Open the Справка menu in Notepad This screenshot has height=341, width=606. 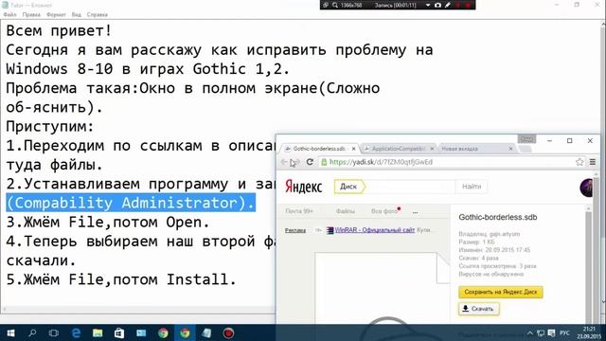(97, 15)
